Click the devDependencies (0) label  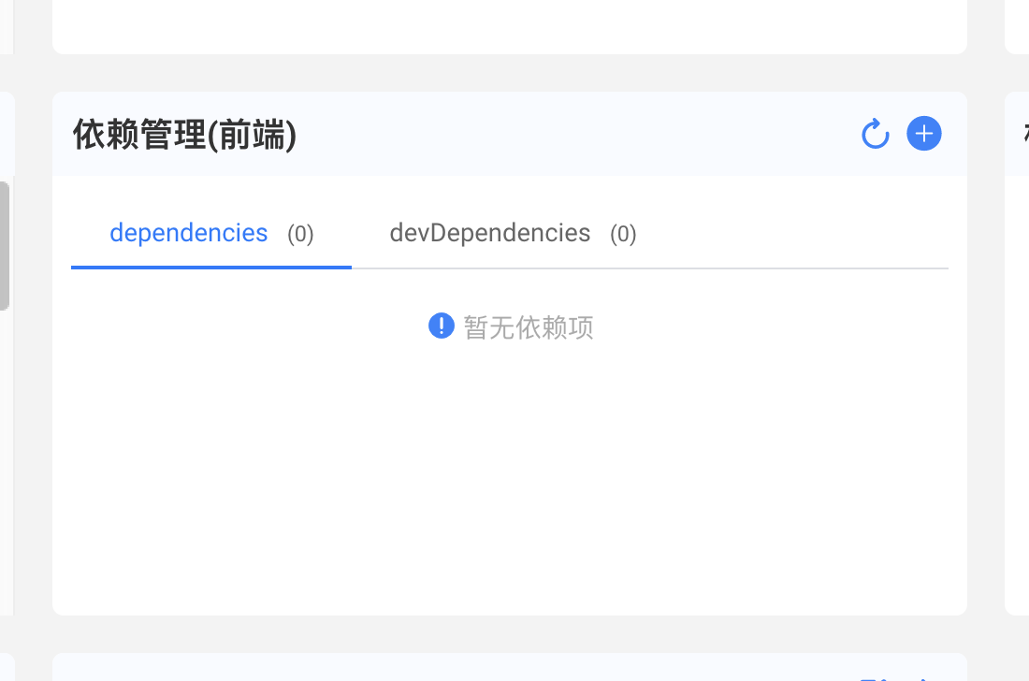513,233
